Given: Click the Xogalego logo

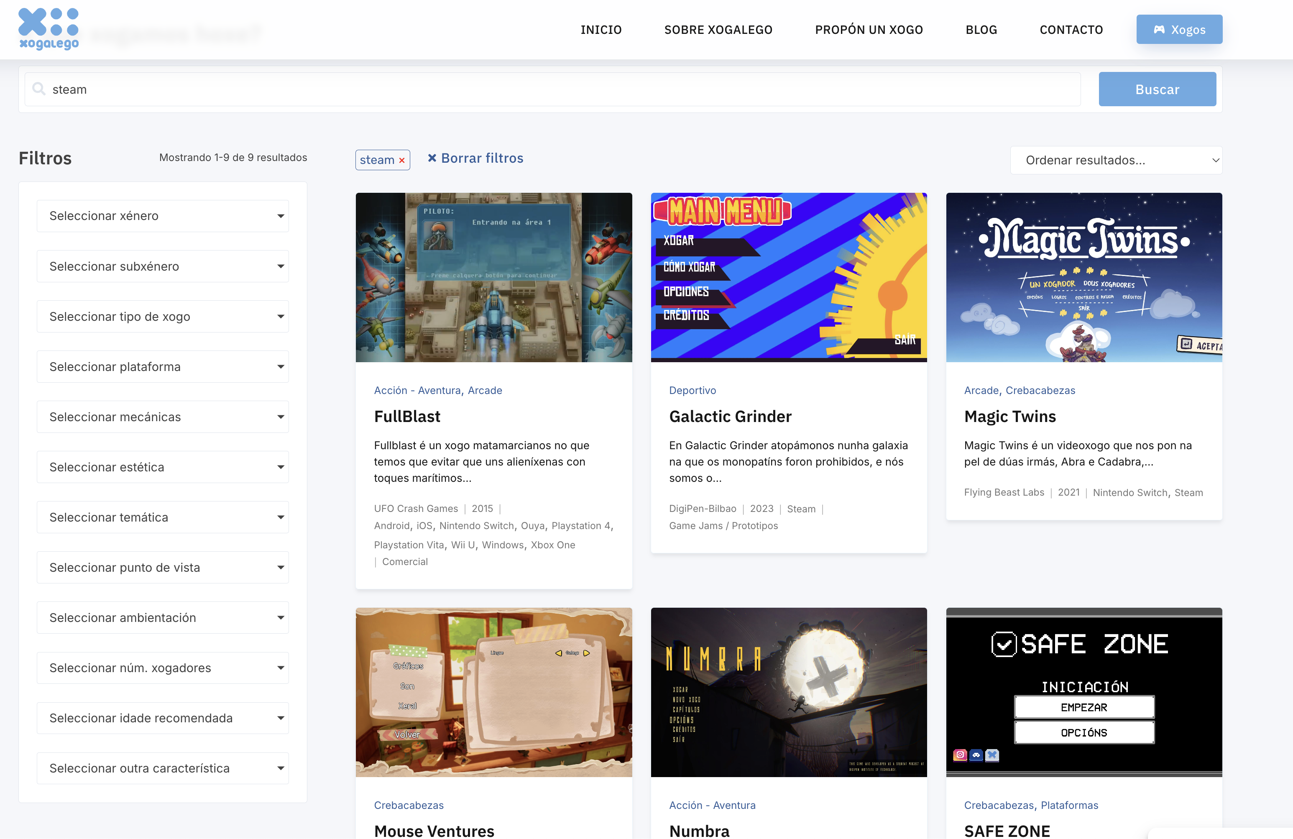Looking at the screenshot, I should (x=49, y=29).
